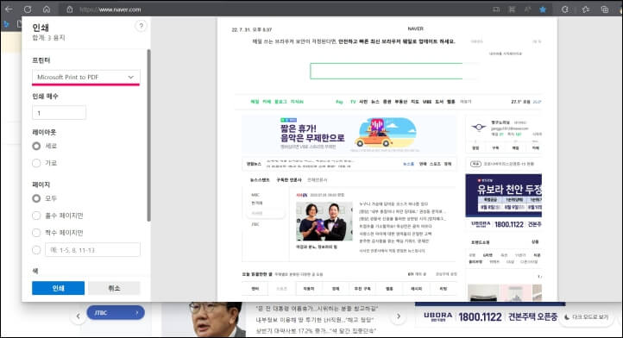Select 가로 landscape layout
The image size is (623, 338).
(36, 163)
